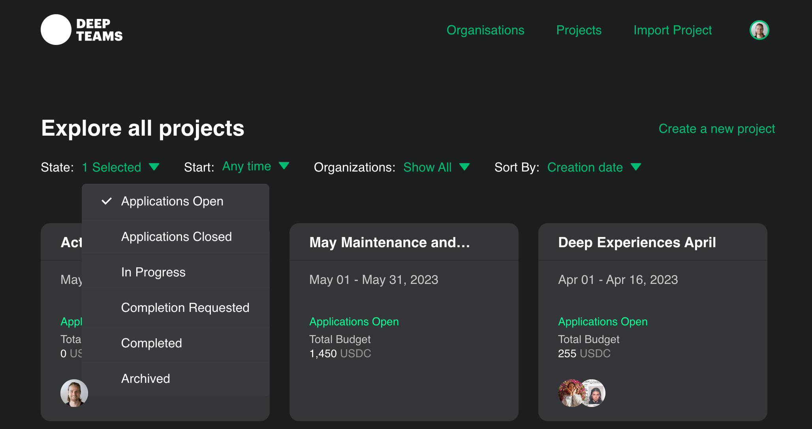Open the Organizations Show All dropdown

point(436,167)
